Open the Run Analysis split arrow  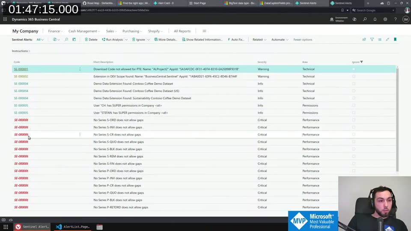coord(126,40)
